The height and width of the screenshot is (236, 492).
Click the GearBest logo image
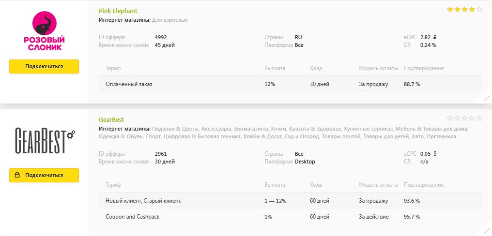tap(44, 140)
